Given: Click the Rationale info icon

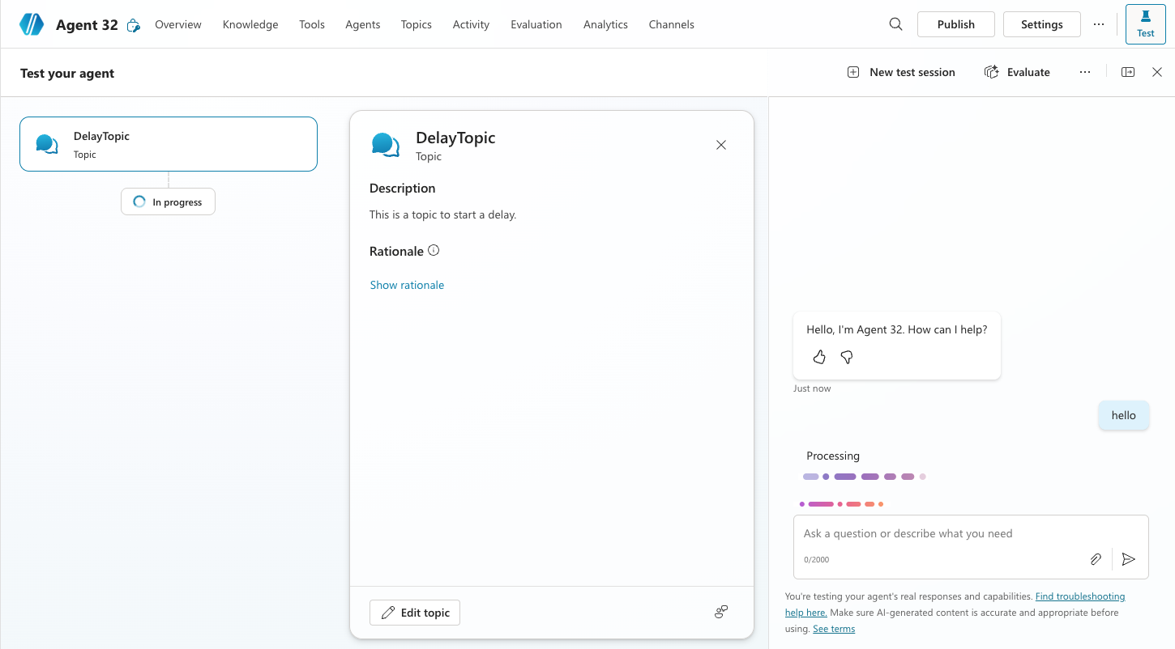Looking at the screenshot, I should [x=434, y=251].
